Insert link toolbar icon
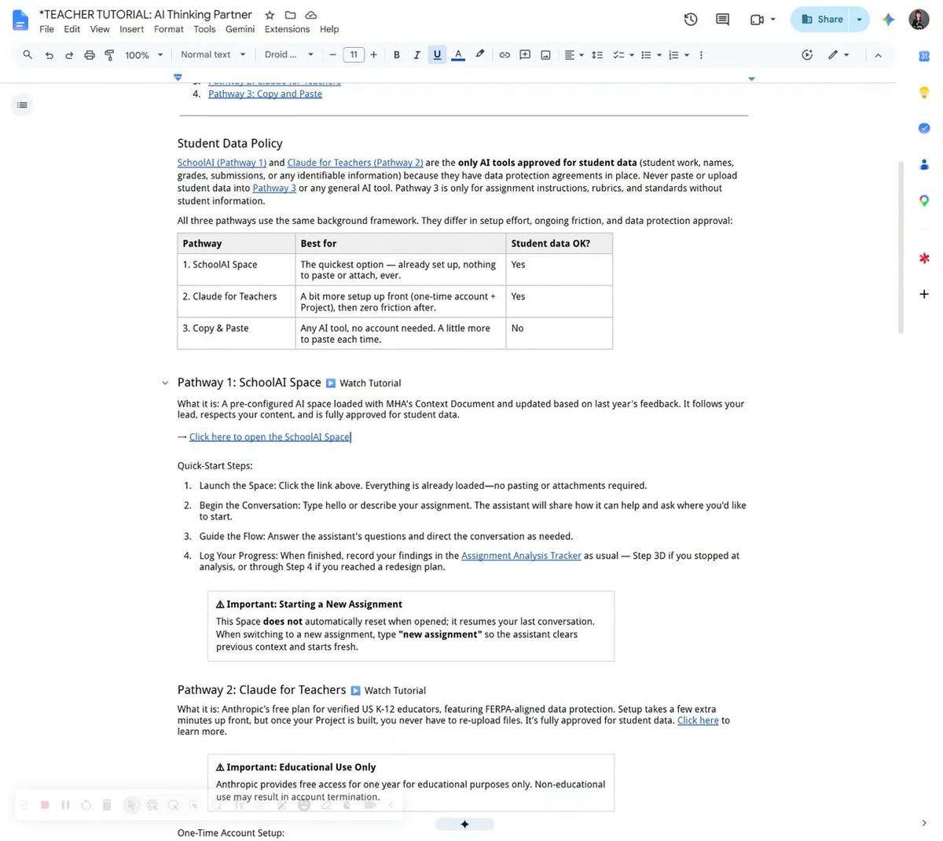 pos(505,55)
